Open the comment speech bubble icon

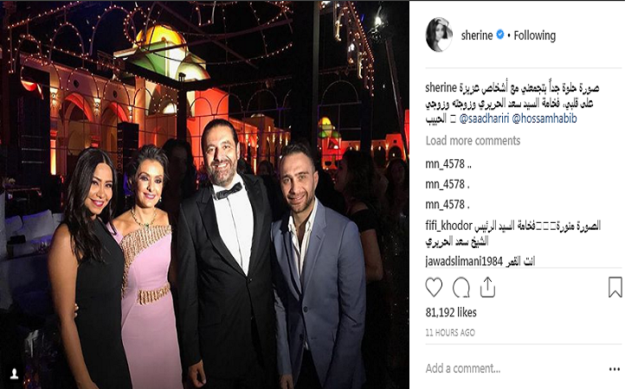(460, 287)
